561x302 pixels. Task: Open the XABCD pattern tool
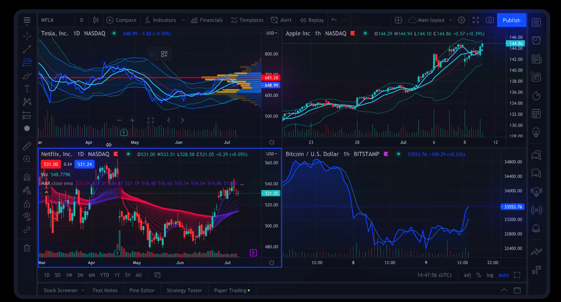point(27,101)
